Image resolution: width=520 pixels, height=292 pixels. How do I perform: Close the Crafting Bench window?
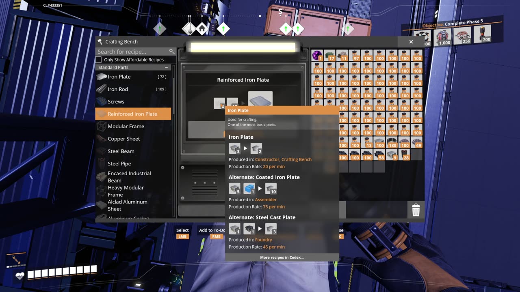point(411,42)
